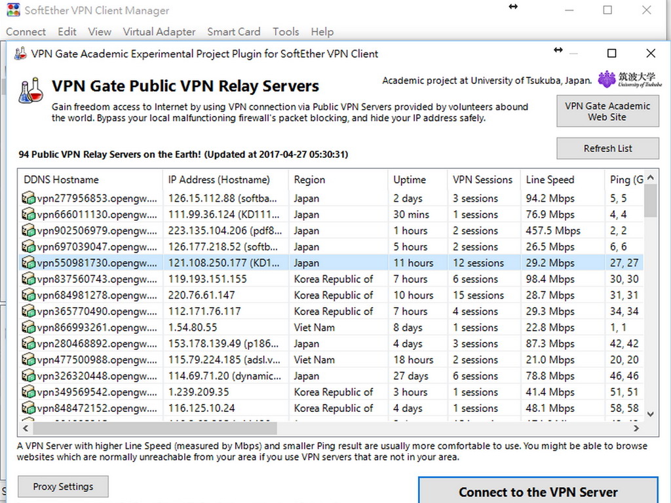Screen dimensions: 671x503
Task: Click the 98.4 Mbps line speed value
Action: (x=550, y=279)
